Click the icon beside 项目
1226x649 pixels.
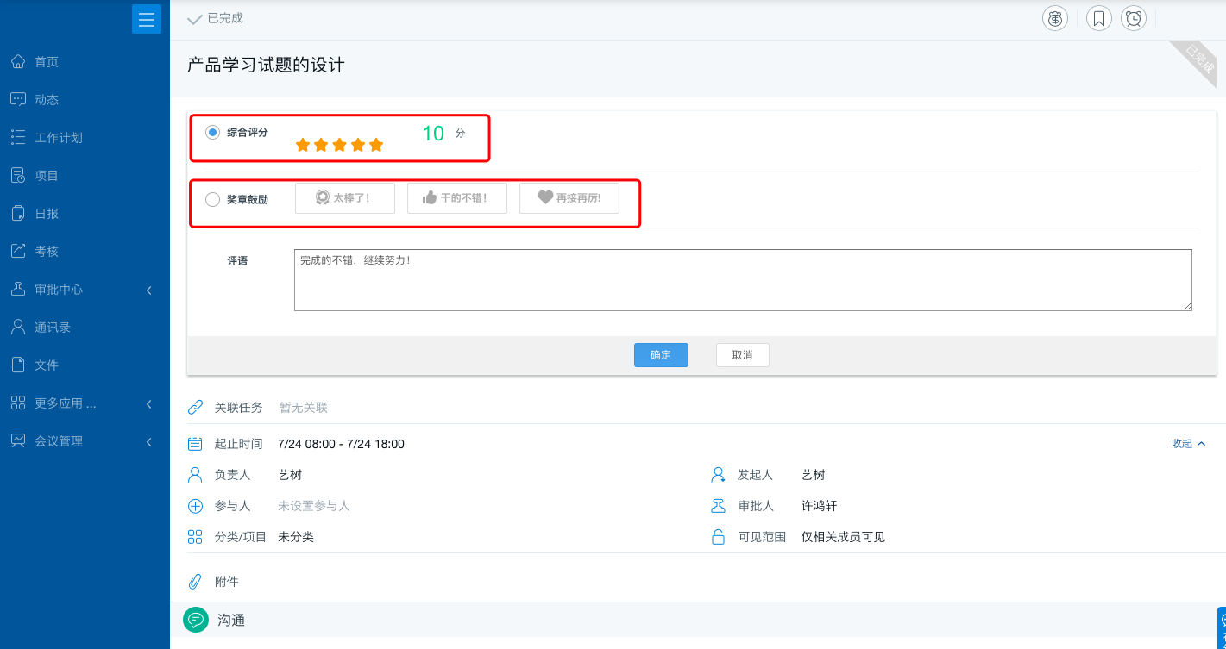coord(18,175)
